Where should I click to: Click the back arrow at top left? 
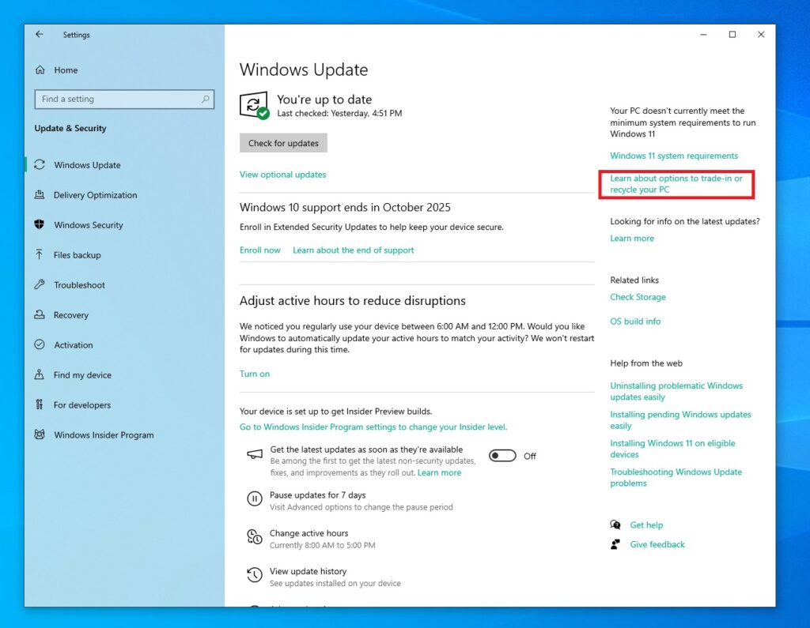(x=40, y=35)
